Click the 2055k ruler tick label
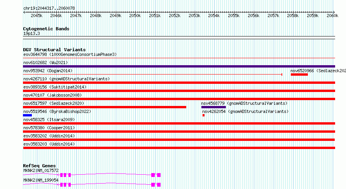The height and width of the screenshot is (189, 346). pos(234,16)
